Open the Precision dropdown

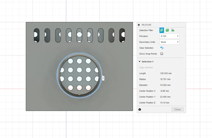click(169, 36)
